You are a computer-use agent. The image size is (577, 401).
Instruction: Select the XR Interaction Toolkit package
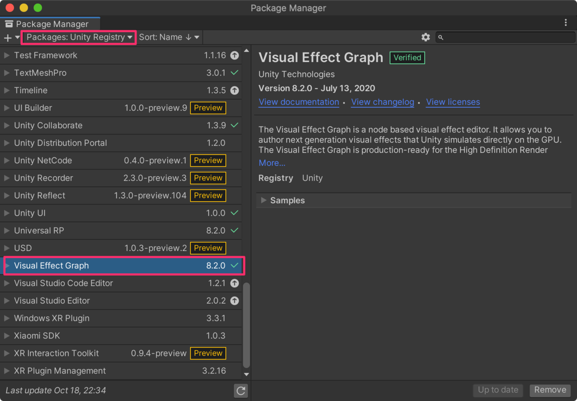[x=121, y=353]
